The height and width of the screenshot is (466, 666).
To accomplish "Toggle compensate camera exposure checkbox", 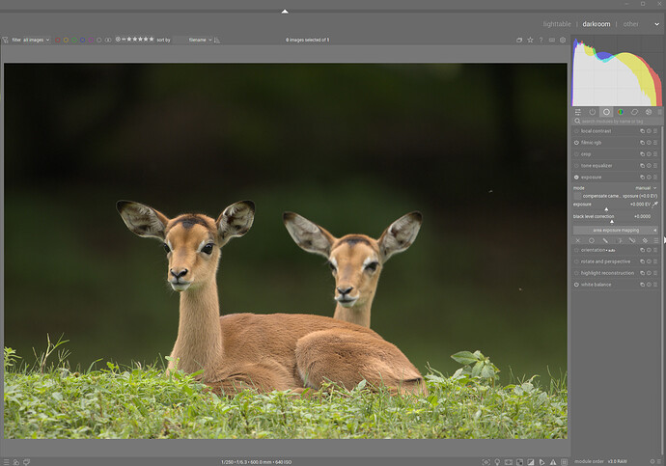I will 577,196.
